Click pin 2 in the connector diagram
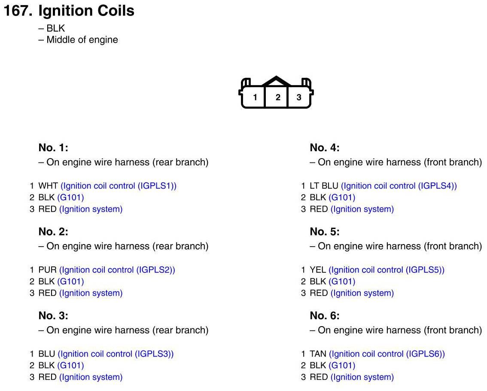The height and width of the screenshot is (391, 487). [278, 97]
